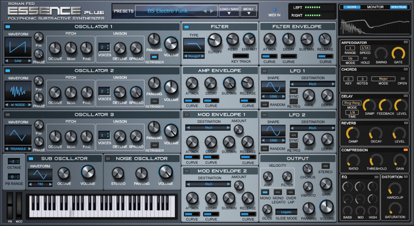
Task: Open Mod Envelope 1 Destination selector
Action: point(208,127)
